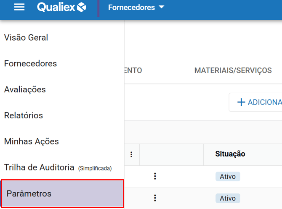Open the first row's three-dot actions menu
The width and height of the screenshot is (282, 209).
coord(155,176)
